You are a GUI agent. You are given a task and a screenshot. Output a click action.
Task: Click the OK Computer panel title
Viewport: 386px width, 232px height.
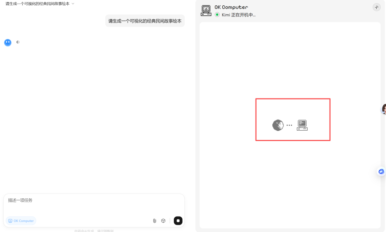pyautogui.click(x=231, y=7)
